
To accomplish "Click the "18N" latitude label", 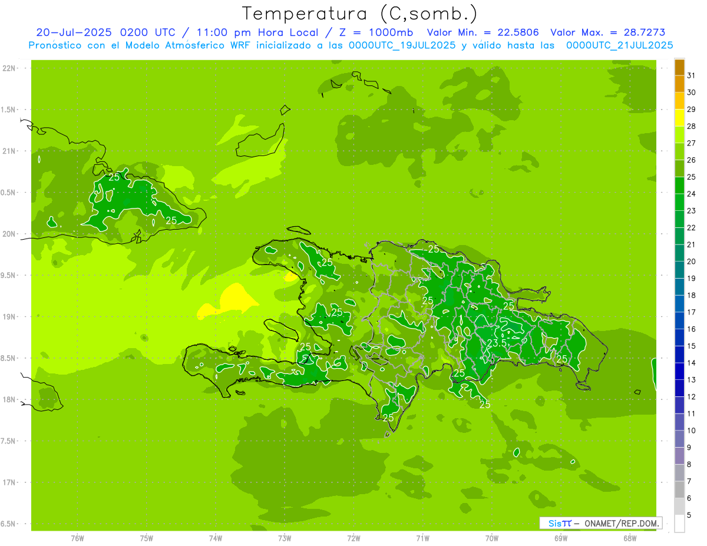I will tap(9, 399).
